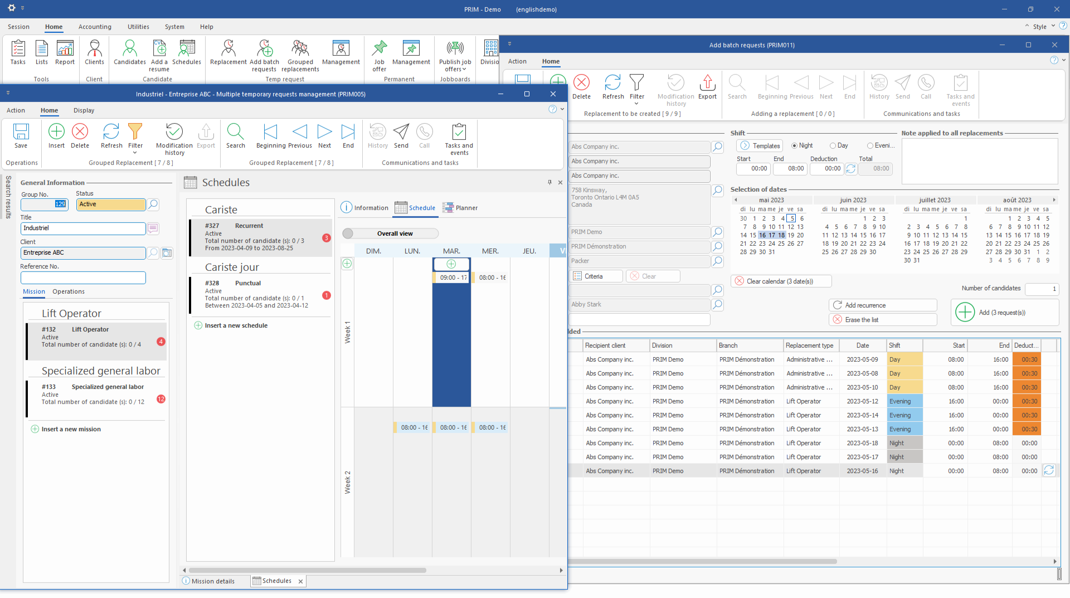1070x598 pixels.
Task: Select the Candidates tool in the ribbon
Action: click(129, 55)
